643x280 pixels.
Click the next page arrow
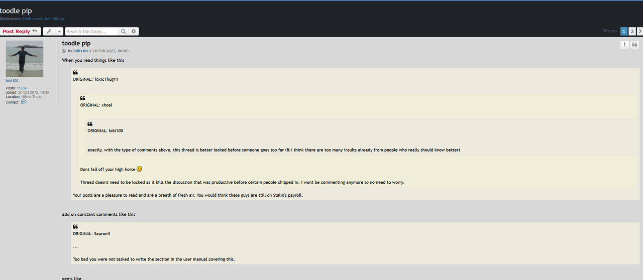pyautogui.click(x=640, y=31)
